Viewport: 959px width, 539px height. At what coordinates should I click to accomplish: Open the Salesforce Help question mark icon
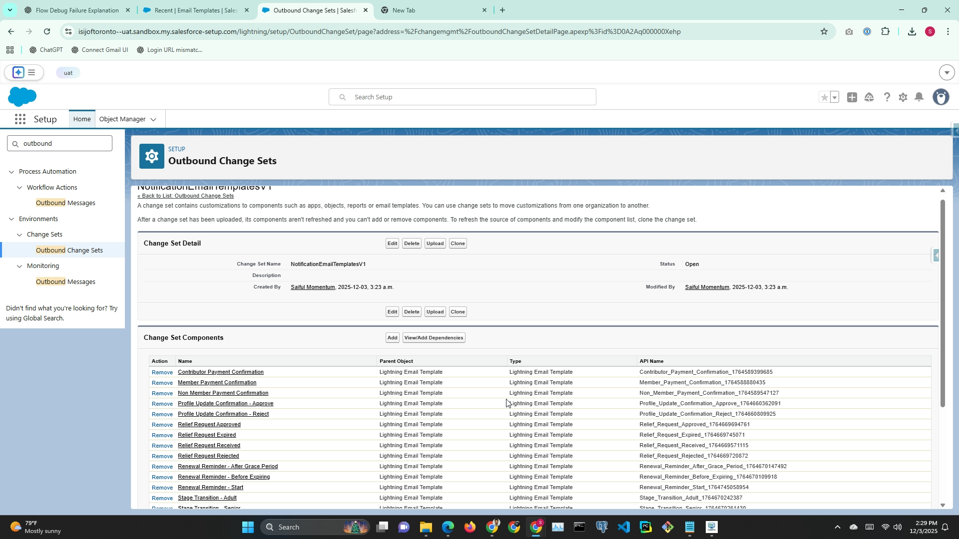coord(887,97)
